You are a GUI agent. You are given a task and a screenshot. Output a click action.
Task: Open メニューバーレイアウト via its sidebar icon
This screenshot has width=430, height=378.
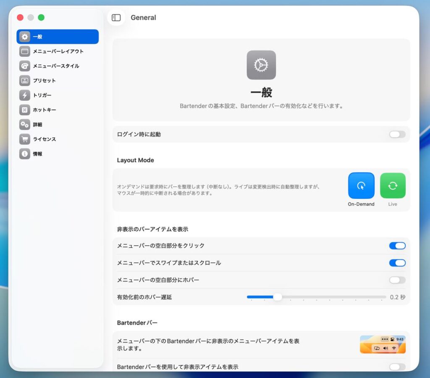[25, 51]
